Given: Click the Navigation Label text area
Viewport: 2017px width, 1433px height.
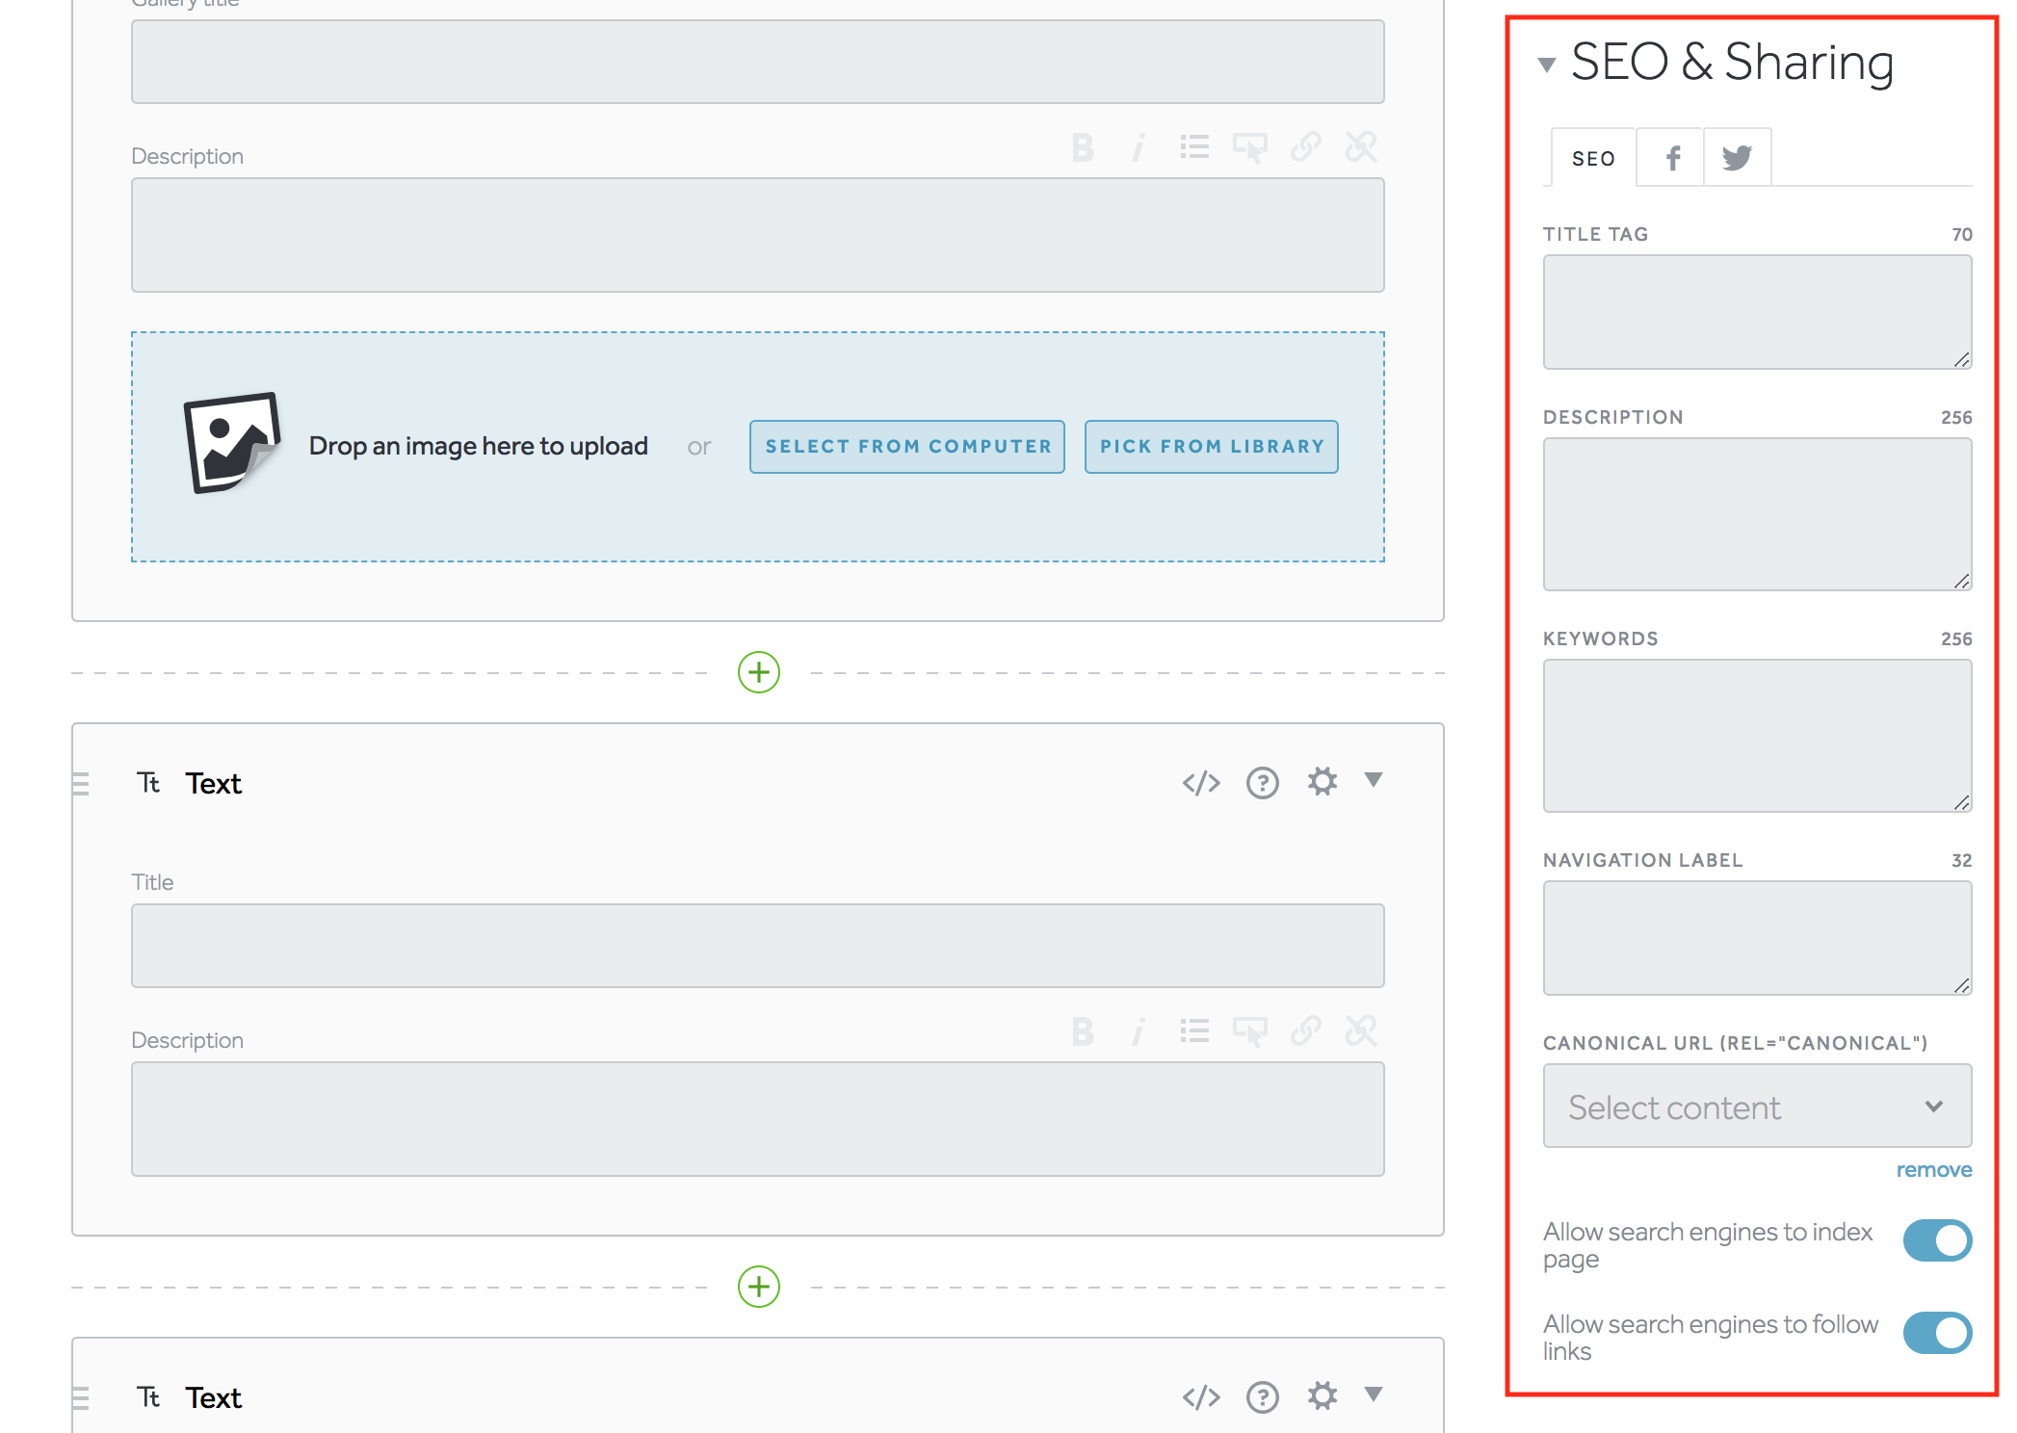Looking at the screenshot, I should tap(1757, 938).
